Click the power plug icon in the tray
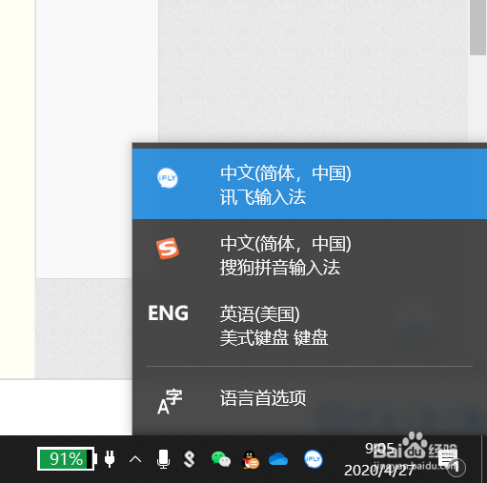 point(110,459)
